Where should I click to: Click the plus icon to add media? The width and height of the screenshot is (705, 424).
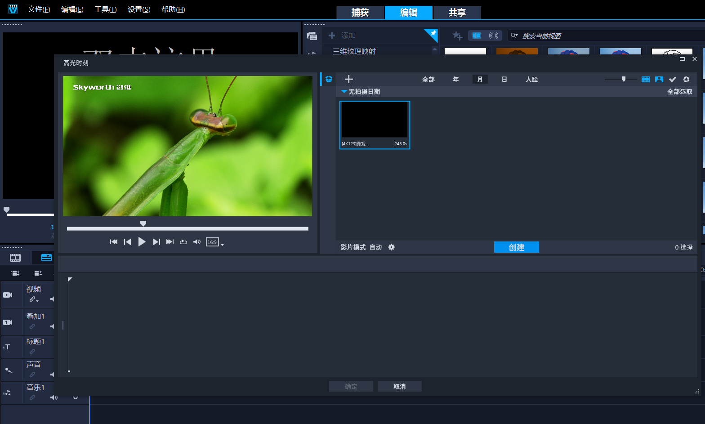348,79
